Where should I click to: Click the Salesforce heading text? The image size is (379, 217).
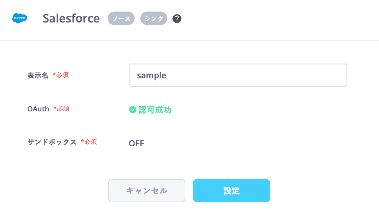click(71, 18)
